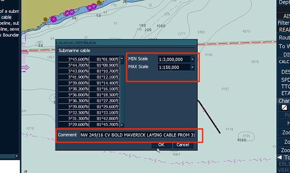
Task: Open the MIN Scale dropdown arrow
Action: click(192, 59)
